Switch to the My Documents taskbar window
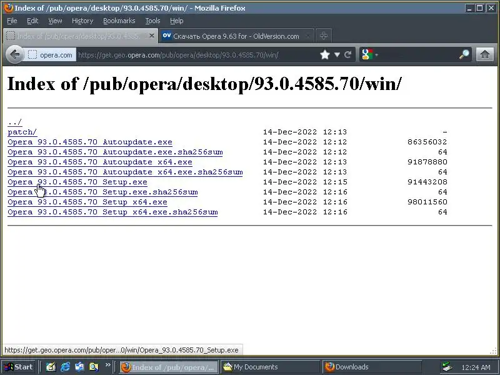 pos(270,367)
